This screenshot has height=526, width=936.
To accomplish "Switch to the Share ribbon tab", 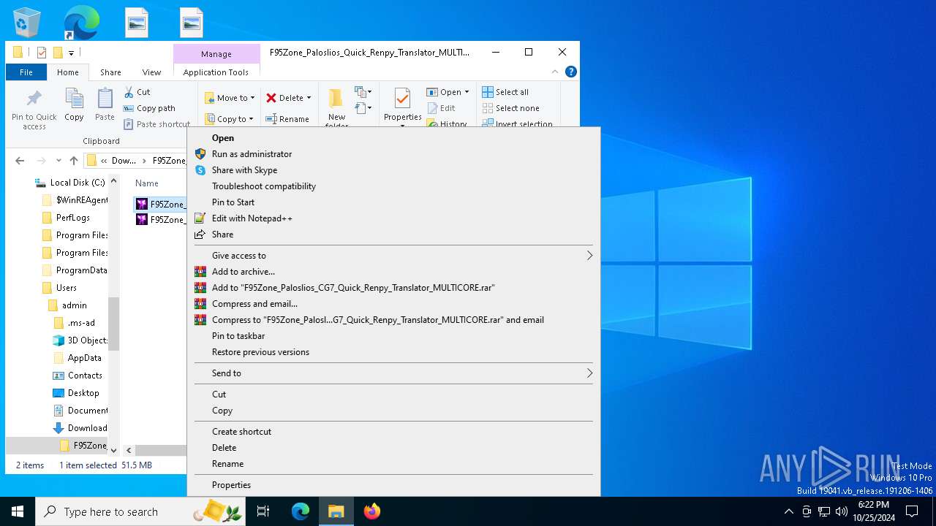I will (110, 72).
